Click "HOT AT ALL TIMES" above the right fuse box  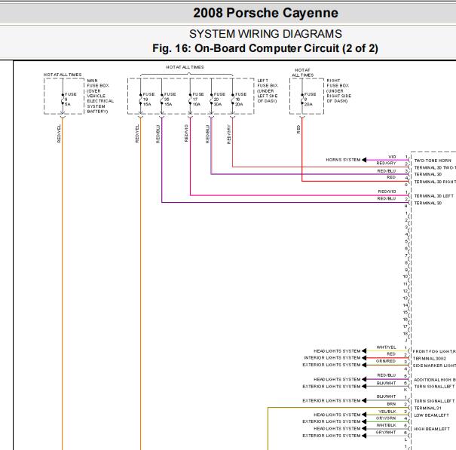coord(302,72)
